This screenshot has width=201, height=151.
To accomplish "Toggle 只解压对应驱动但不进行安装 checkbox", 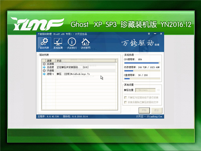I will pos(126,98).
